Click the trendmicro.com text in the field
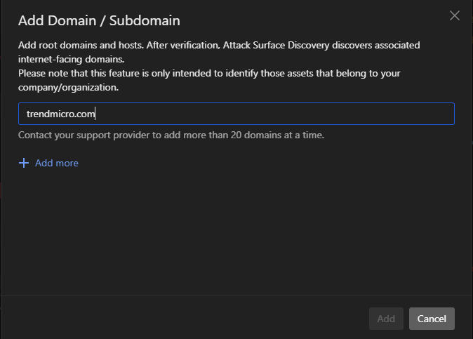The height and width of the screenshot is (339, 473). coord(60,114)
